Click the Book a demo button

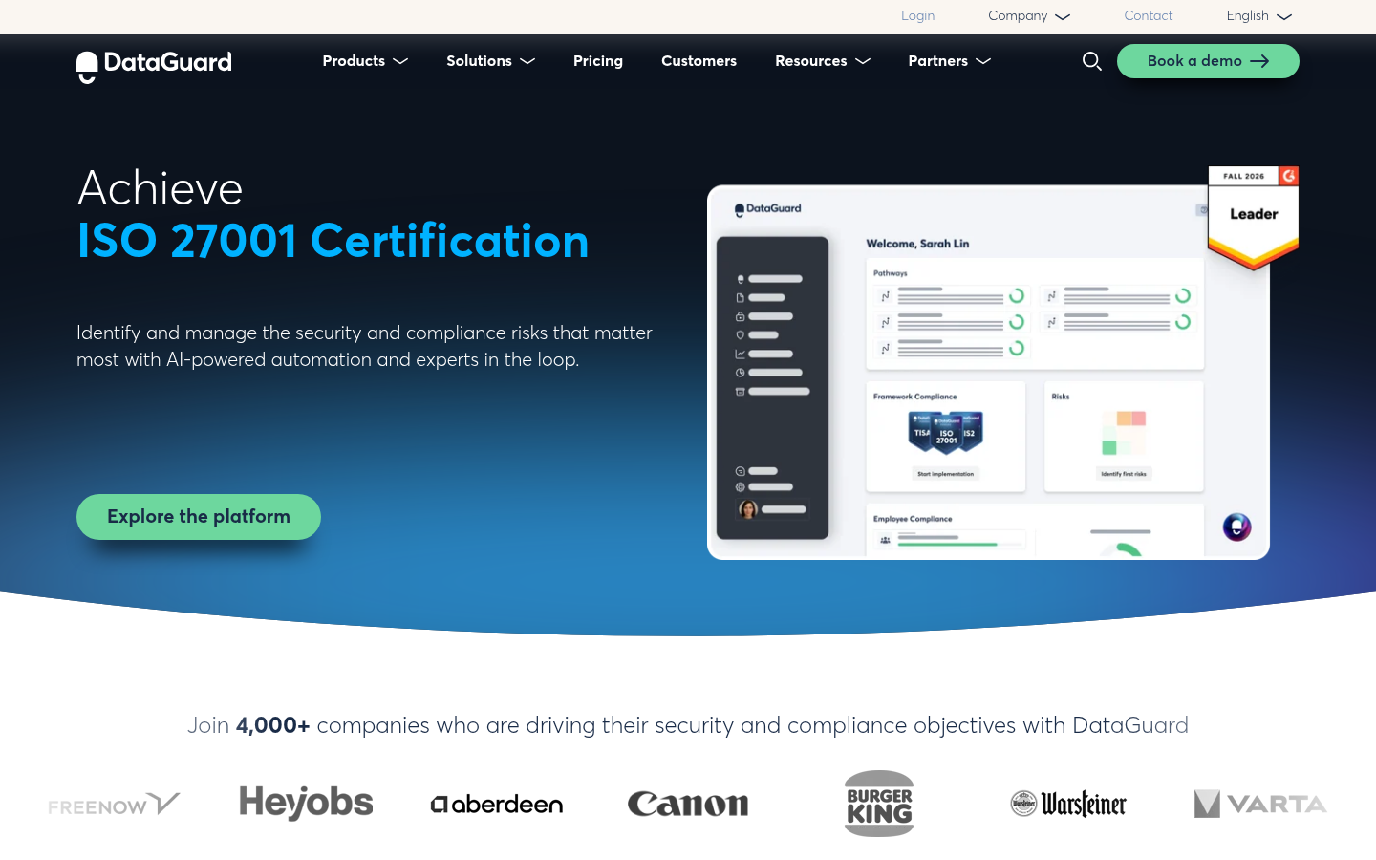[1208, 61]
